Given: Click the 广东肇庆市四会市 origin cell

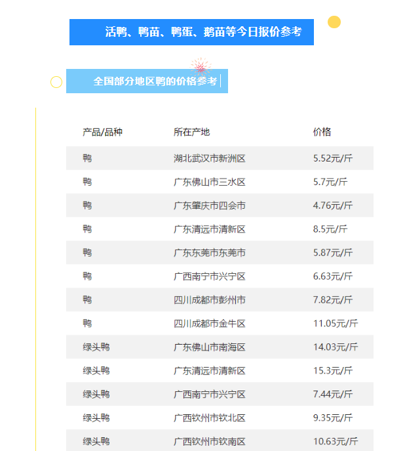Looking at the screenshot, I should click(x=209, y=205).
